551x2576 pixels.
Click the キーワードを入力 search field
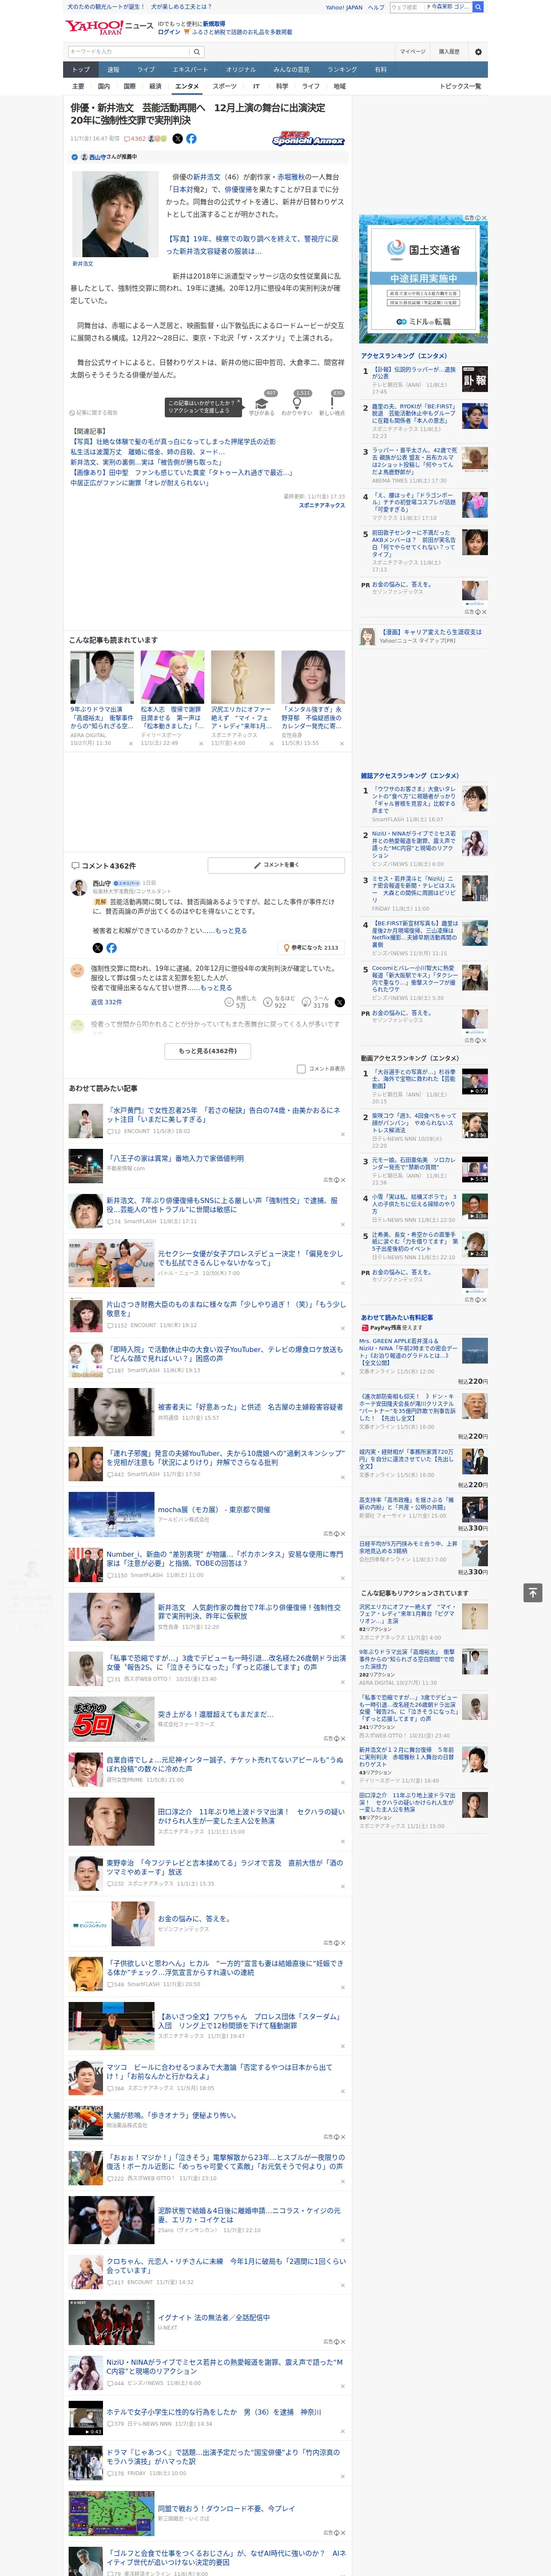pyautogui.click(x=129, y=51)
